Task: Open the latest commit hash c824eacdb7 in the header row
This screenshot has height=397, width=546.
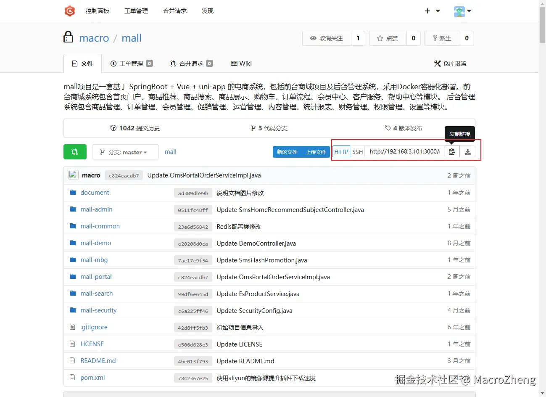Action: [124, 175]
